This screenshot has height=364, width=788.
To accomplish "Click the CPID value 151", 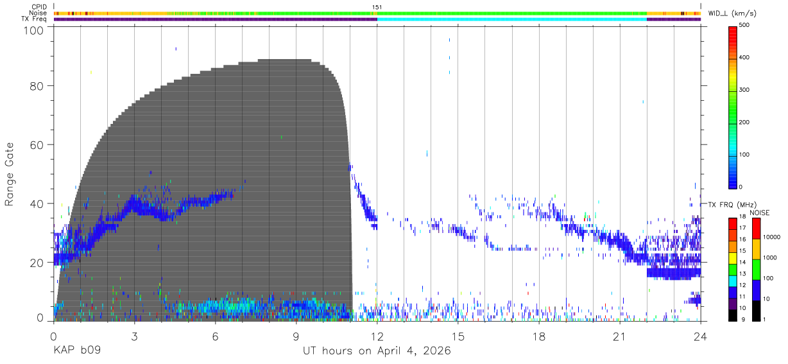I will pyautogui.click(x=377, y=7).
